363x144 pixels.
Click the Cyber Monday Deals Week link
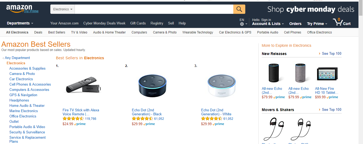(x=104, y=23)
